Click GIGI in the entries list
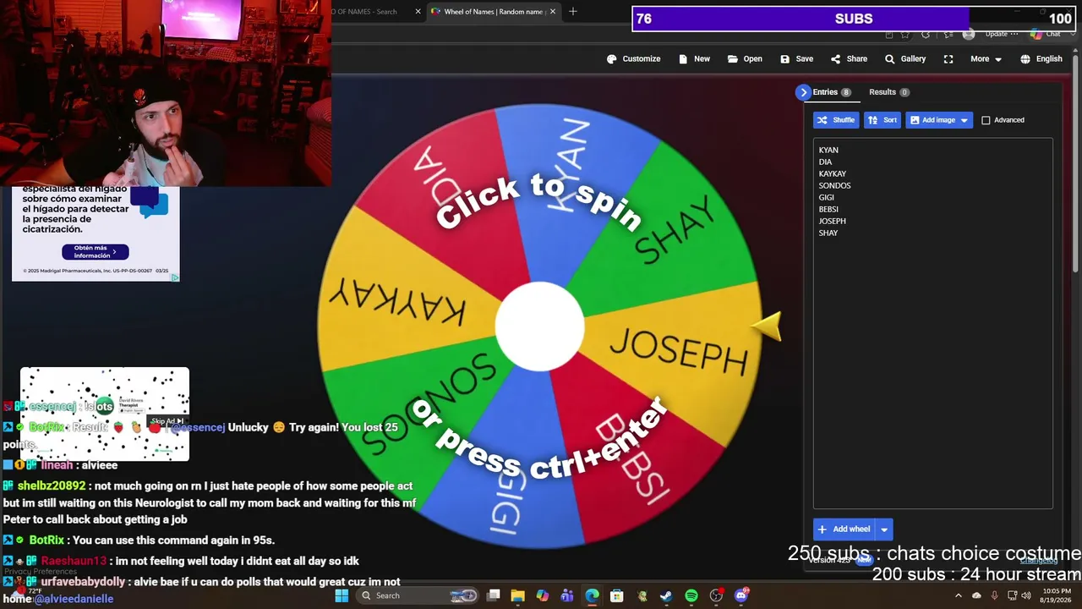The height and width of the screenshot is (609, 1082). (x=827, y=198)
